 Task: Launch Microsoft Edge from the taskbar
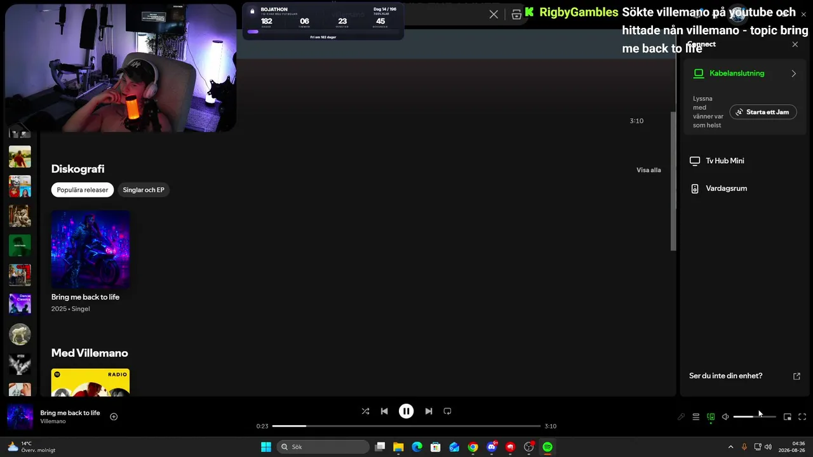417,447
